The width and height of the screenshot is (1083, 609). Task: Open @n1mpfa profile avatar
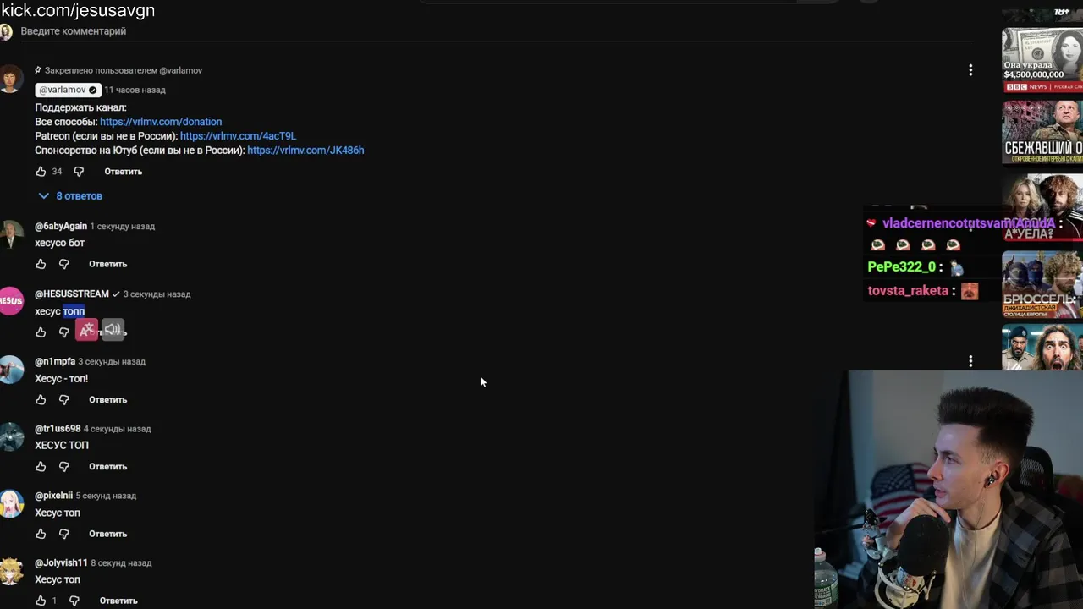11,370
